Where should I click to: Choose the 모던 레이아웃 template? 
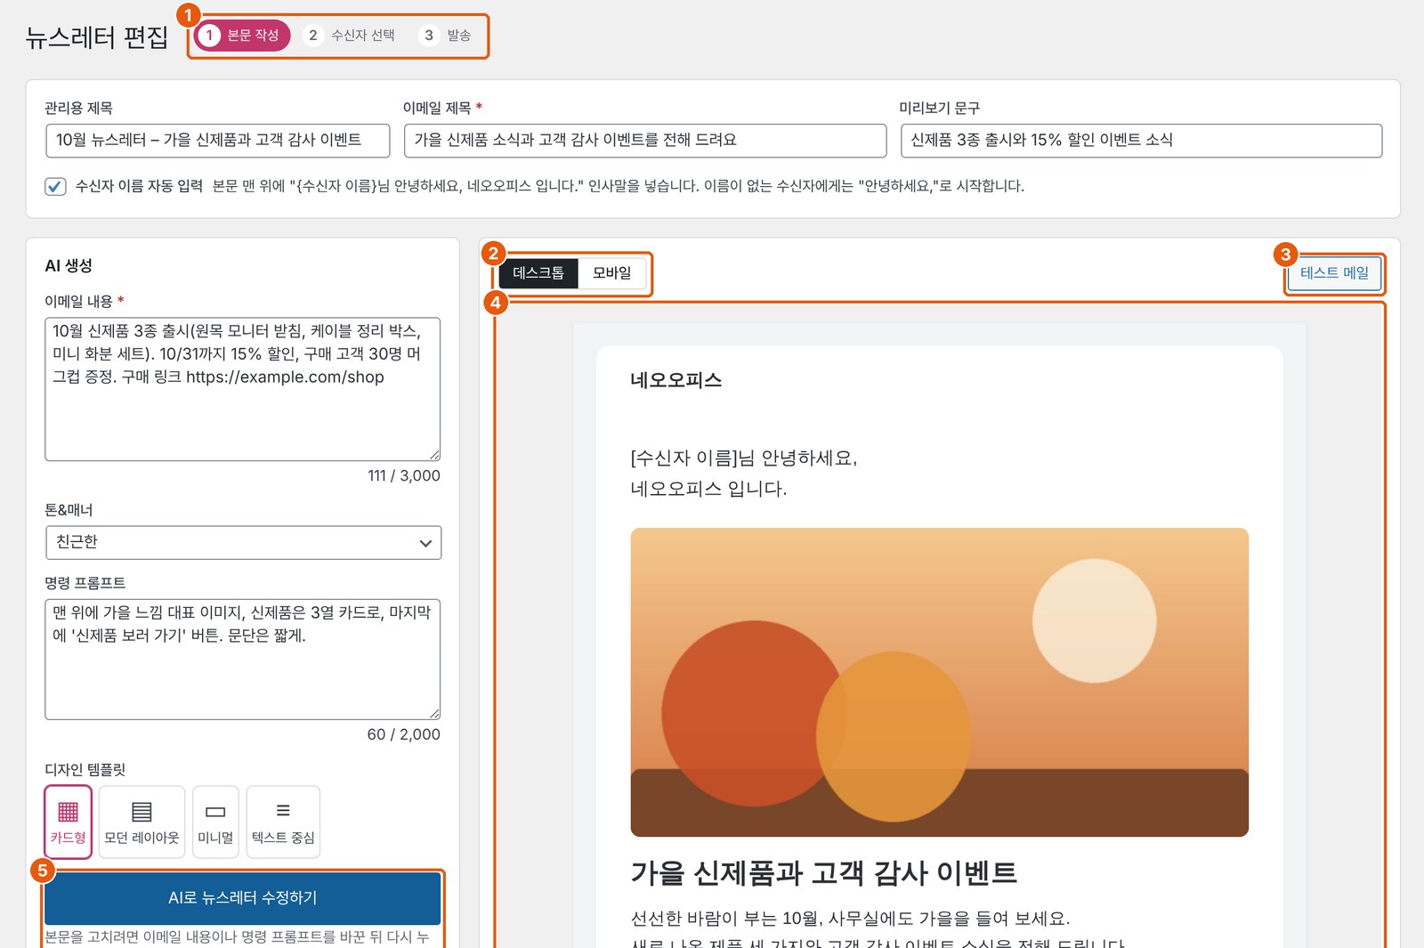pyautogui.click(x=142, y=822)
